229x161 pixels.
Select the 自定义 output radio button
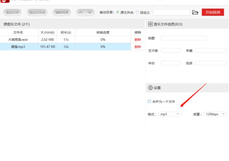click(x=137, y=13)
